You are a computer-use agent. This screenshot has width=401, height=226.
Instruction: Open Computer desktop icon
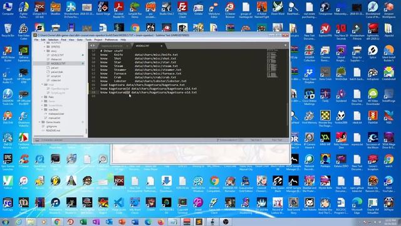pos(8,8)
